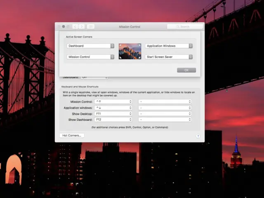
Task: Click the 'Keyboard and Mouse Shortcuts' heading
Action: point(80,87)
